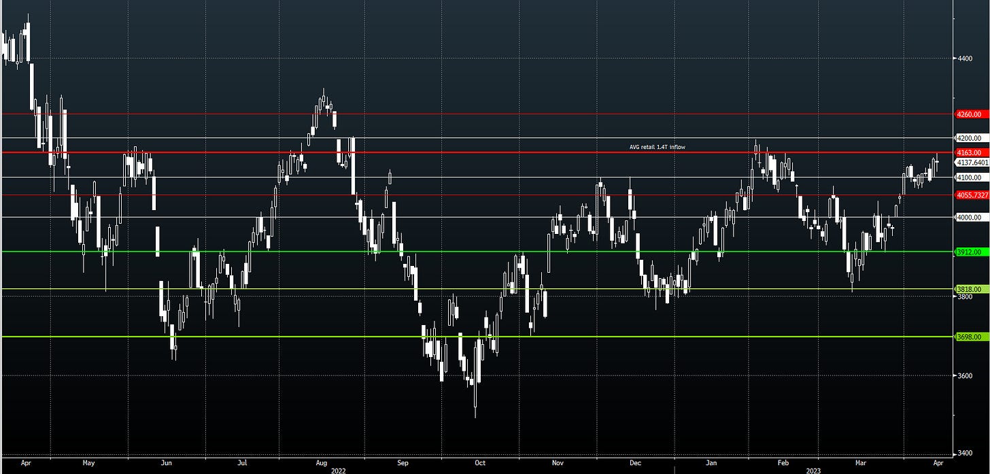Select the Jul month label
This screenshot has width=990, height=474.
(242, 462)
